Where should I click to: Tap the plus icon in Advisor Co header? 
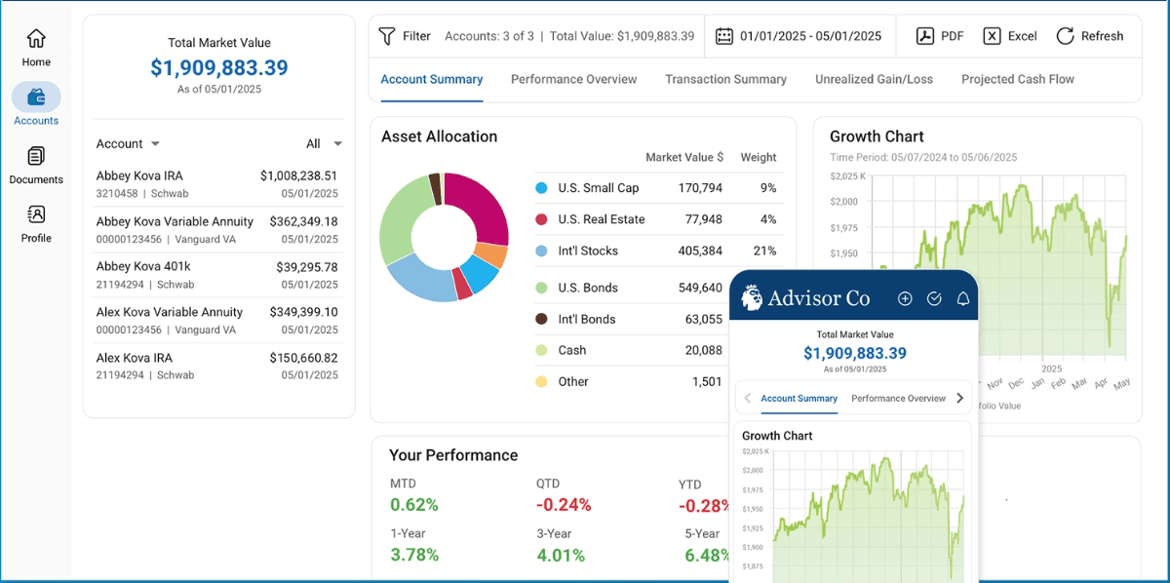tap(905, 298)
